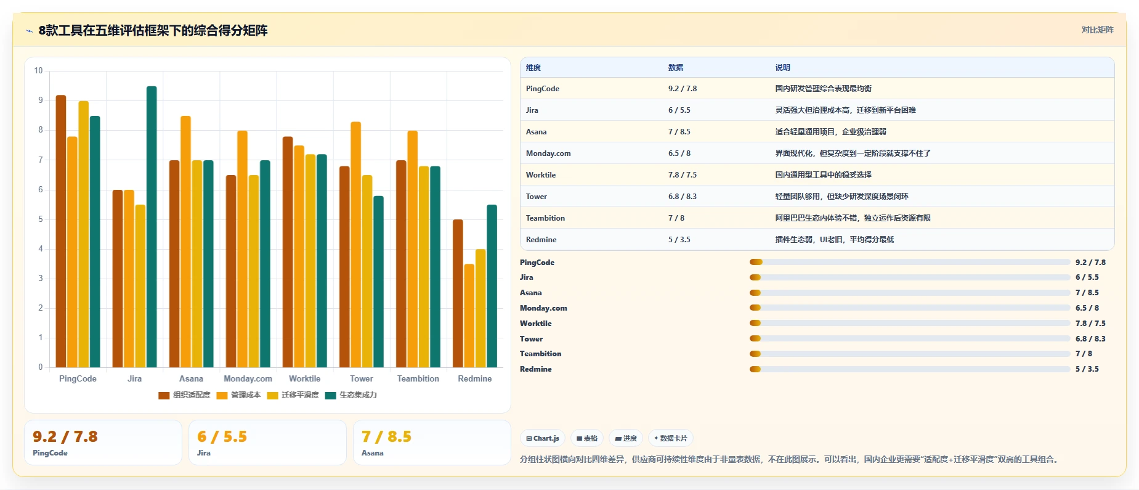Click the Worktile label on the chart axis
This screenshot has width=1139, height=490.
point(304,379)
